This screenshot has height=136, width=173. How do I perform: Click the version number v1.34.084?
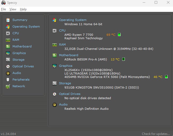[9, 134]
